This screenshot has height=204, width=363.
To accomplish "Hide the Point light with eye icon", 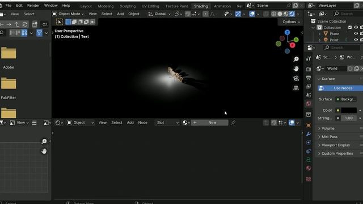I will point(356,40).
